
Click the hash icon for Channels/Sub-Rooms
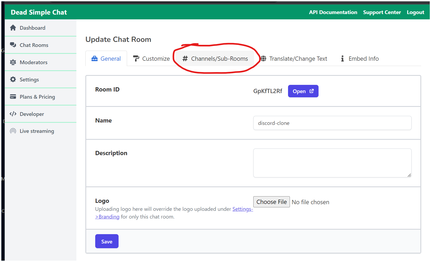tap(185, 59)
